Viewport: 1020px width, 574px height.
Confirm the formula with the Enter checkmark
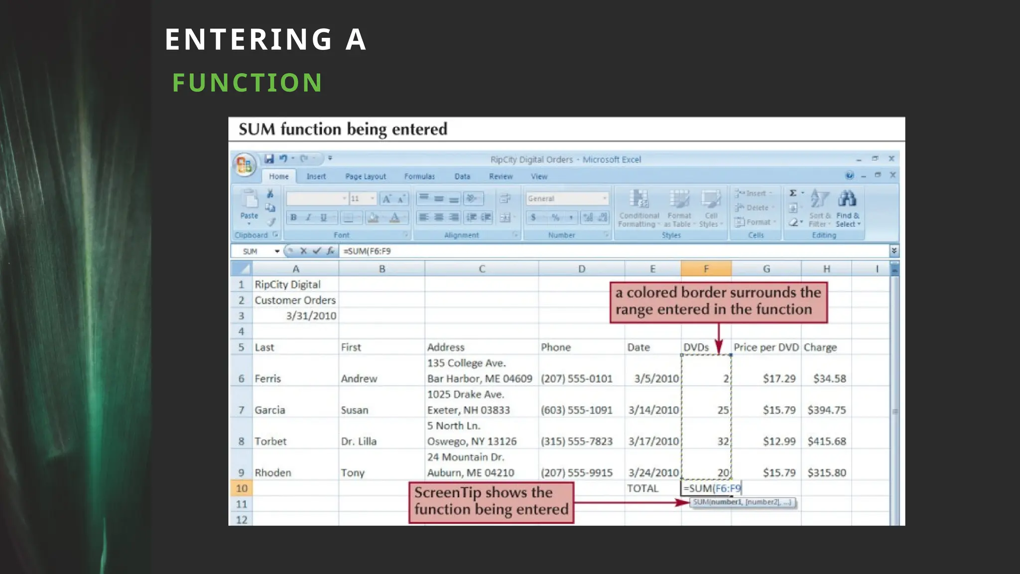pos(317,251)
